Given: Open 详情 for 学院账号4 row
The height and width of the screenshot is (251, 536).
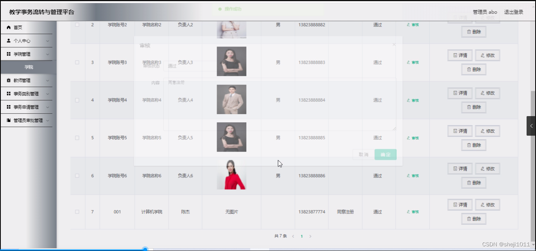Looking at the screenshot, I should click(460, 93).
